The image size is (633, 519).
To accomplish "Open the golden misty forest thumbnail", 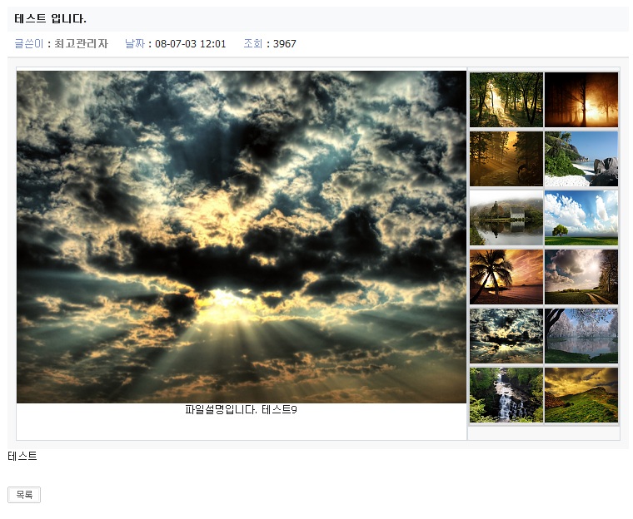I will [506, 159].
